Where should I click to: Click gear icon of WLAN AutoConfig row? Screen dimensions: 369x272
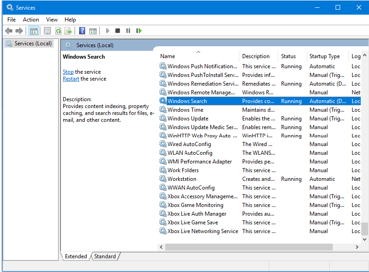(x=163, y=152)
